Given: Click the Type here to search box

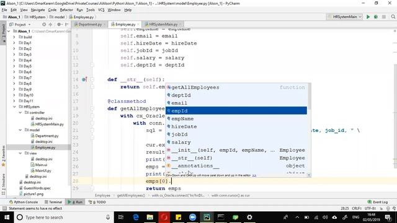Looking at the screenshot, I should [63, 217].
